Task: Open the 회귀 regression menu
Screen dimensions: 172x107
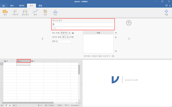Action: point(35,12)
